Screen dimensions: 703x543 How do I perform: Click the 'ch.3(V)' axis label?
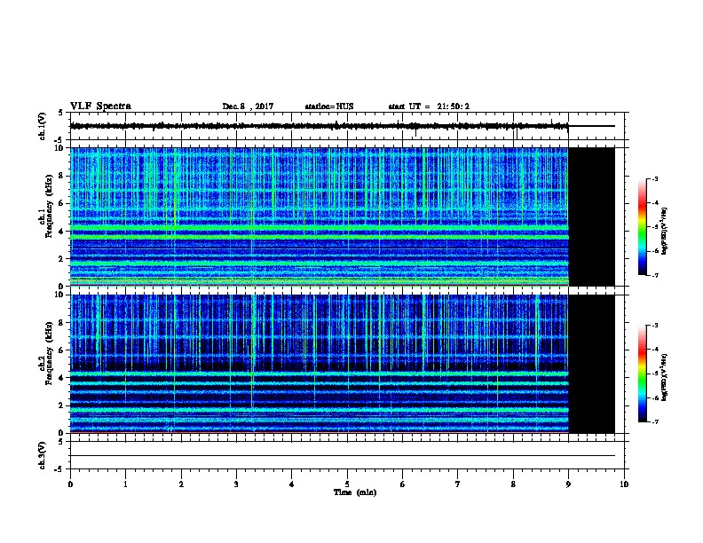(x=42, y=455)
